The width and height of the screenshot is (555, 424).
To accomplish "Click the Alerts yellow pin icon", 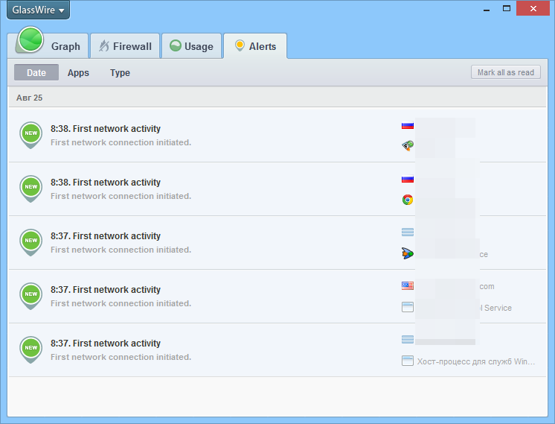I will [240, 45].
